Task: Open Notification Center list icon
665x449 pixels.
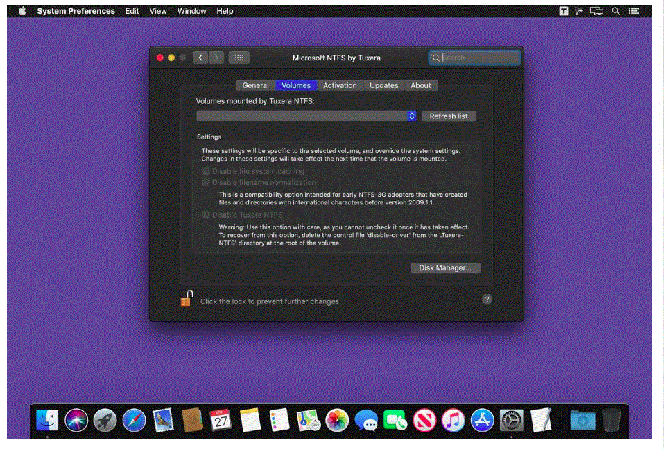Action: (x=634, y=11)
